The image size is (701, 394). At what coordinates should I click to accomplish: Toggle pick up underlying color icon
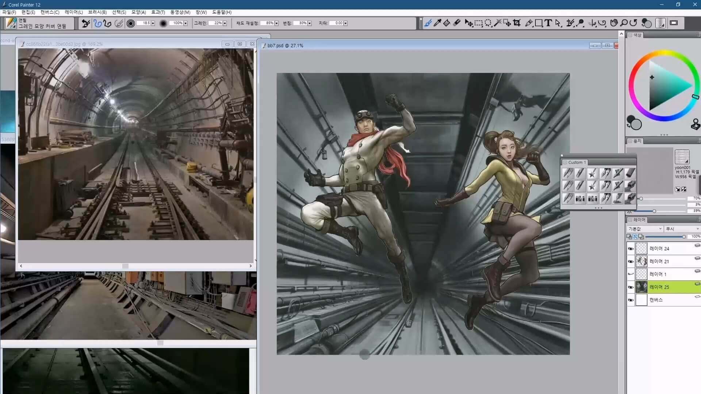(x=641, y=237)
